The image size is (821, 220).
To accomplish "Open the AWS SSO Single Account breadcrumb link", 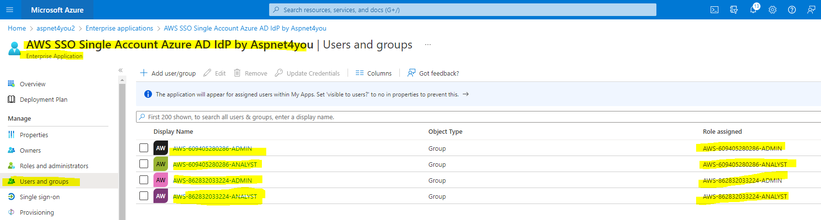I will tap(245, 28).
